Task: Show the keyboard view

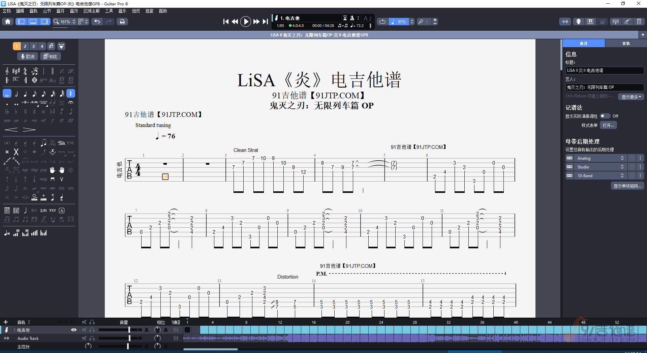Action: [x=590, y=22]
